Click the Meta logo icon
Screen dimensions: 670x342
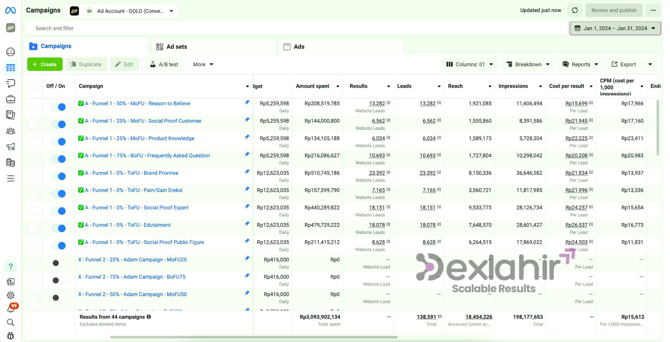(10, 10)
